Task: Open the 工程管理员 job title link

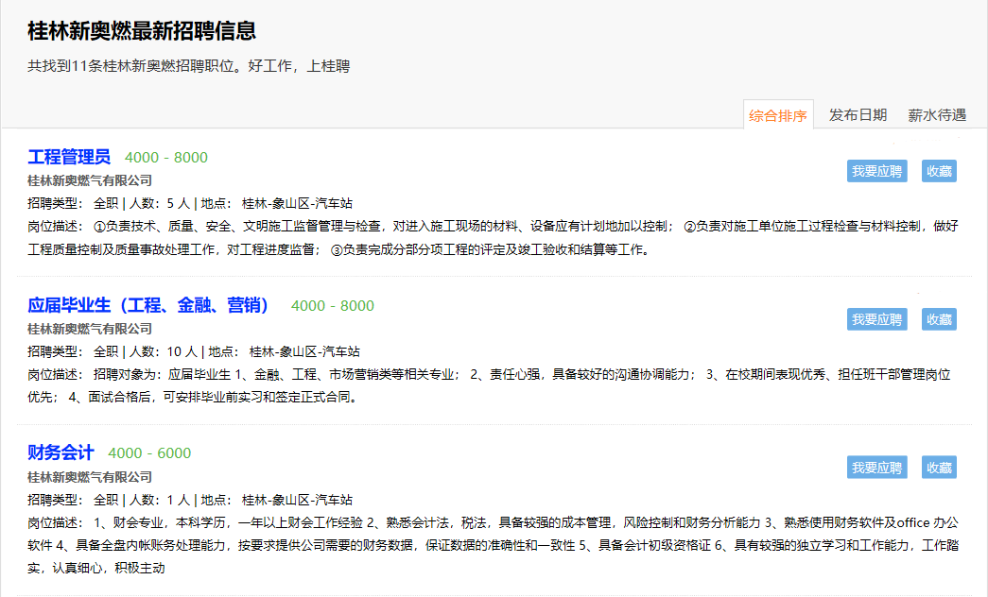Action: 69,157
